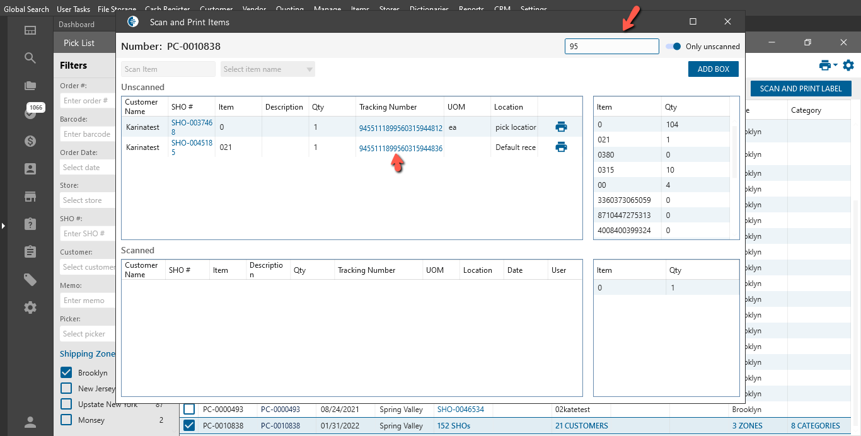861x436 pixels.
Task: Click printer icon in item 021 row
Action: (561, 147)
